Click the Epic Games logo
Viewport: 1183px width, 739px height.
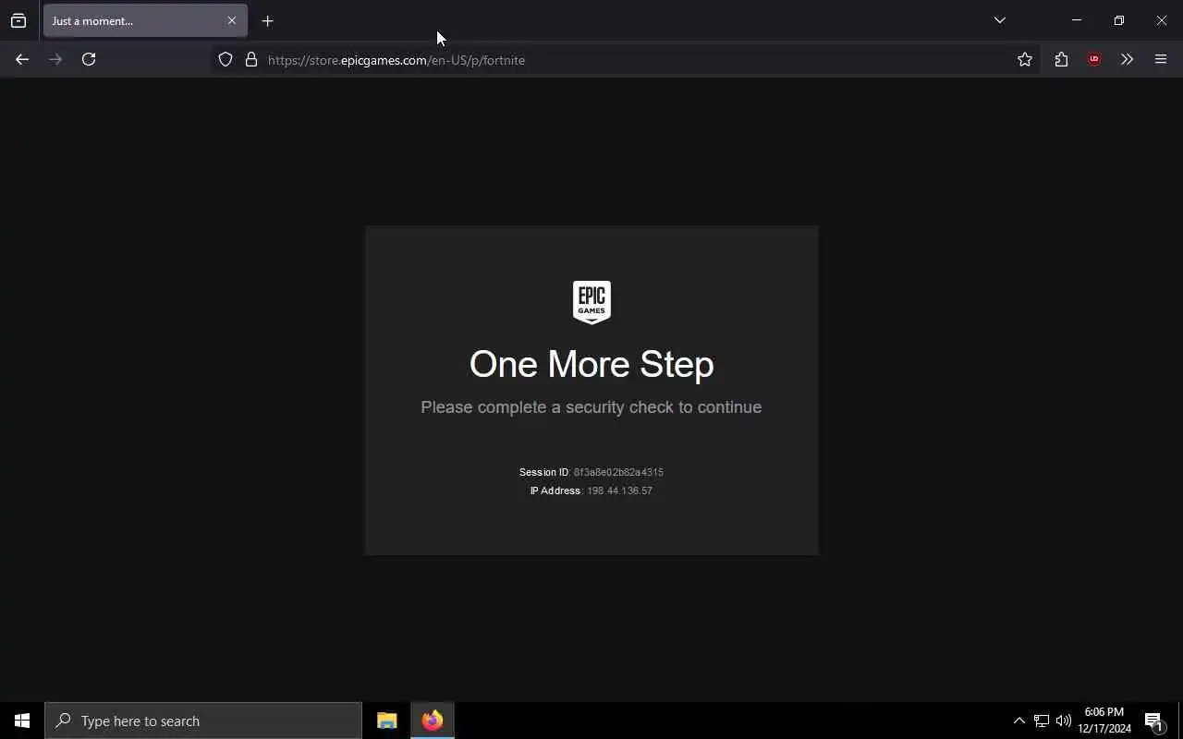click(x=591, y=302)
